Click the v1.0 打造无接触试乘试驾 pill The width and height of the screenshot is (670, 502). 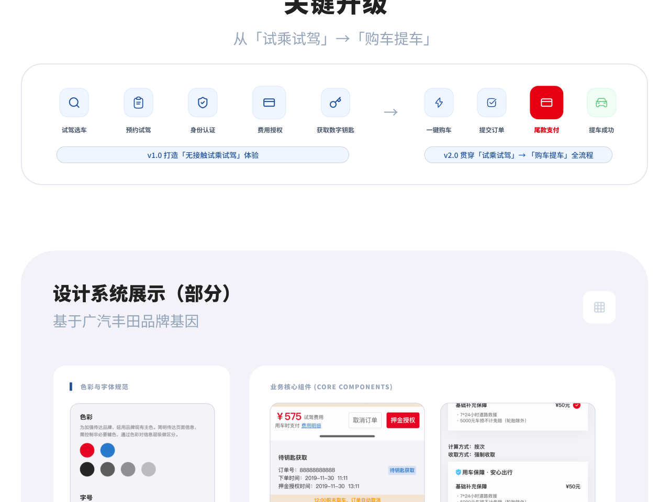(203, 155)
